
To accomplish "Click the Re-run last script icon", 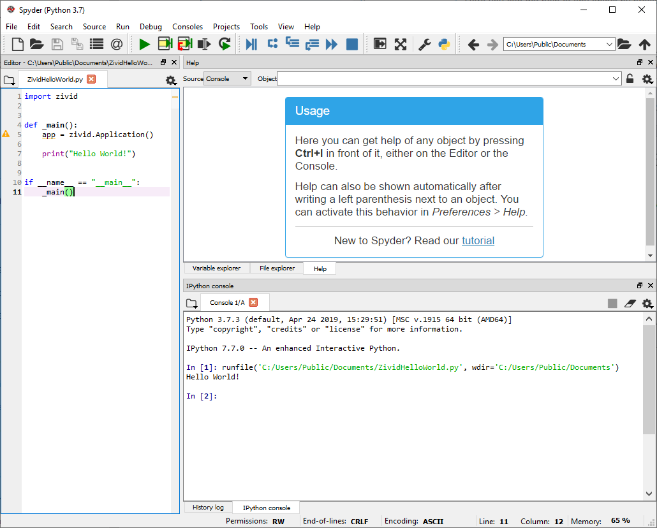I will (x=223, y=44).
